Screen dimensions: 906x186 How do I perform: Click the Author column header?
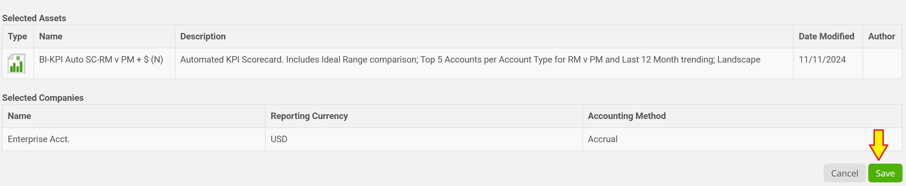[881, 36]
